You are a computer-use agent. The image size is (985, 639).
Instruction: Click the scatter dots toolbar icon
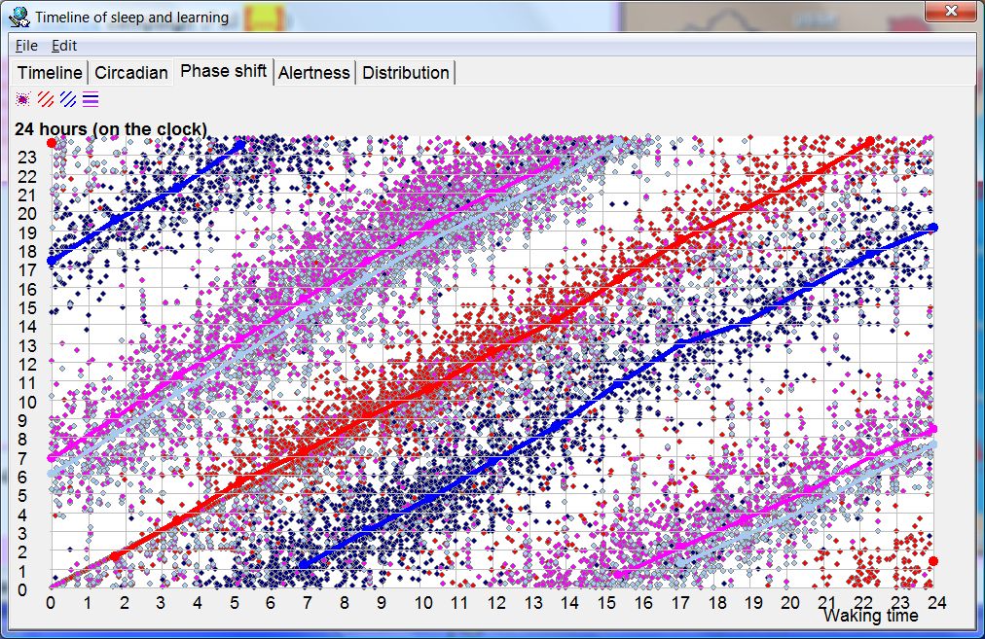coord(23,98)
